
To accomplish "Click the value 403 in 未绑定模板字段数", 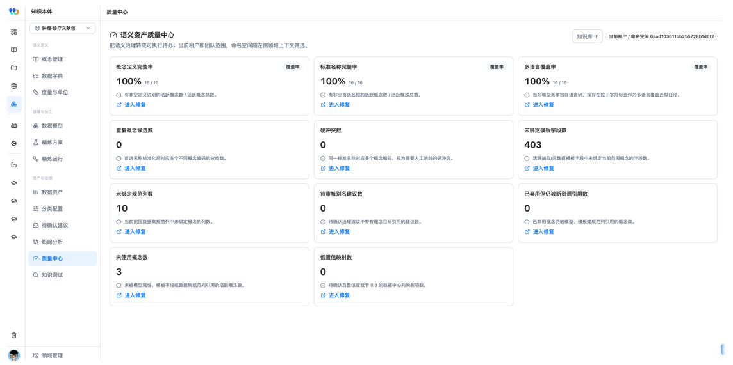I will point(533,144).
